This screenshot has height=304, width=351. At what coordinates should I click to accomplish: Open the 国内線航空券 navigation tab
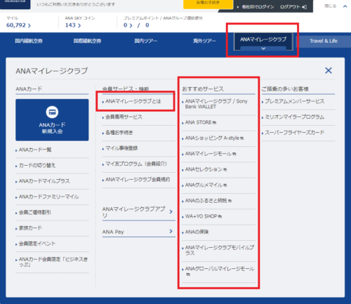(x=29, y=41)
